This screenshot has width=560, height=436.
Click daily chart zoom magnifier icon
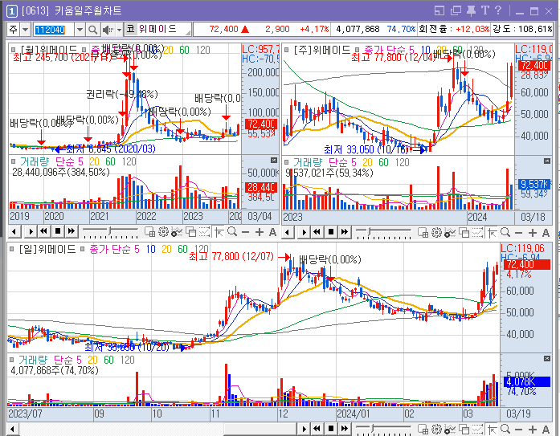coord(505,430)
